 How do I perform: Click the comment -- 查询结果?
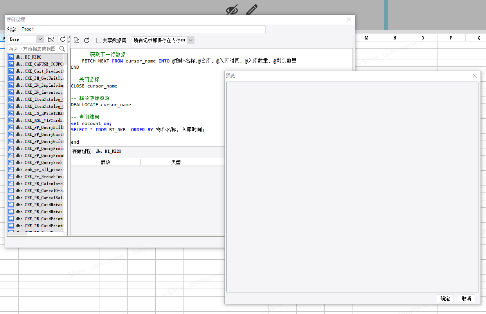pos(85,117)
